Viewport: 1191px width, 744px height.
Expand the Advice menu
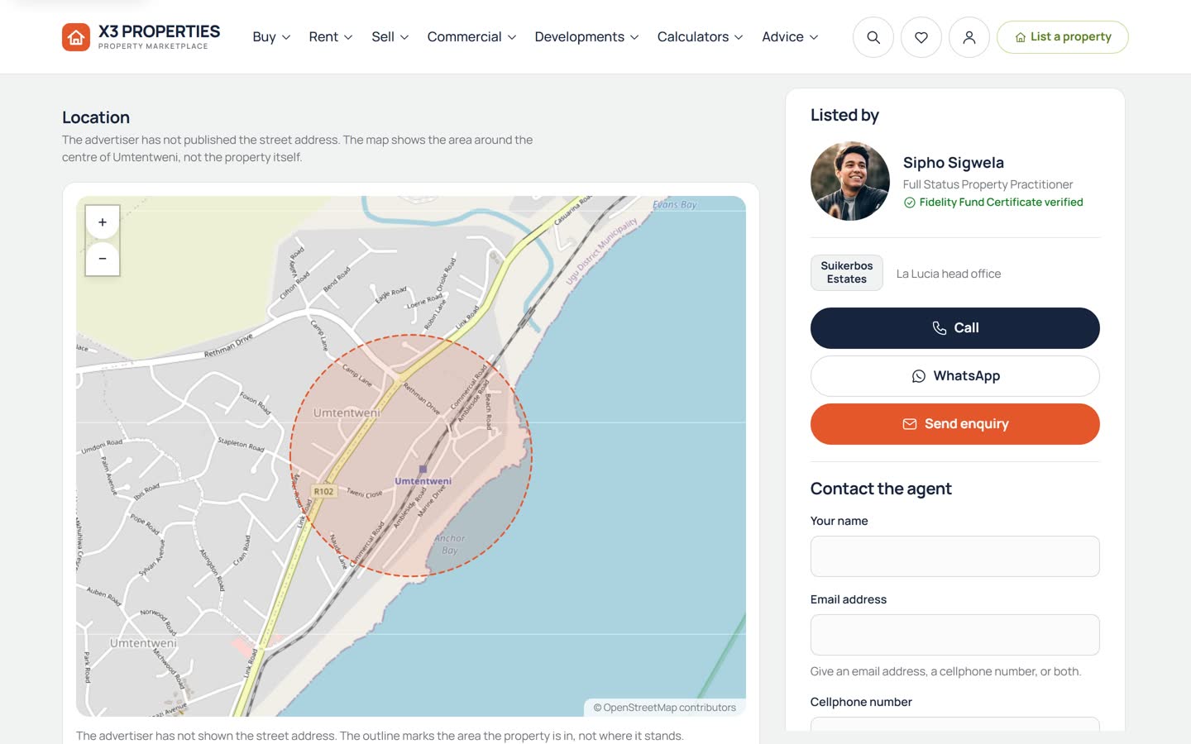pyautogui.click(x=791, y=37)
